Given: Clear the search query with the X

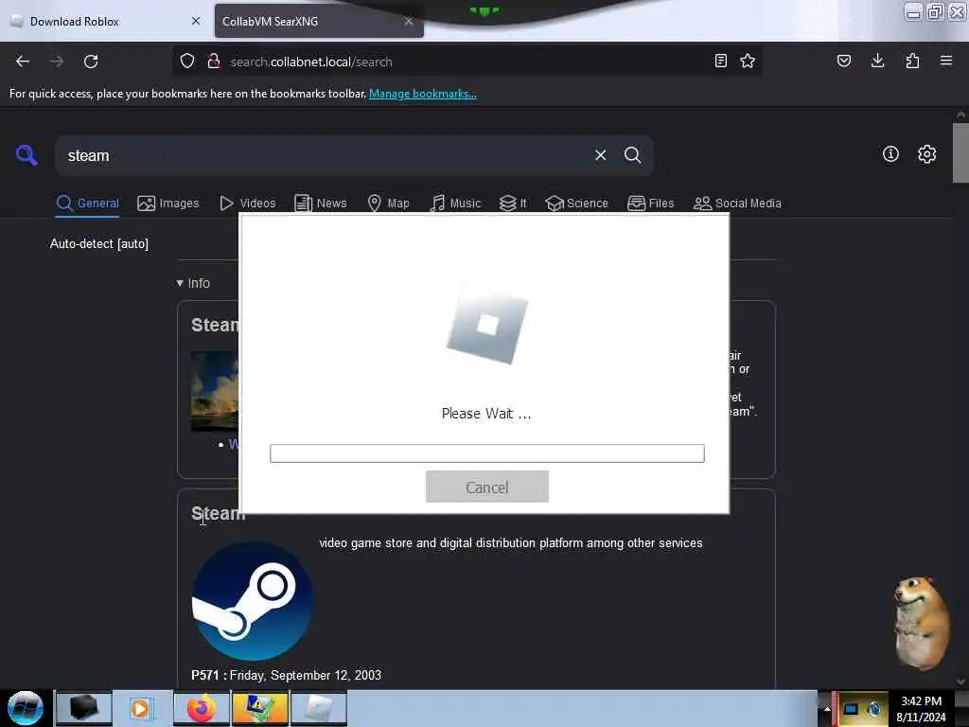Looking at the screenshot, I should coord(600,155).
